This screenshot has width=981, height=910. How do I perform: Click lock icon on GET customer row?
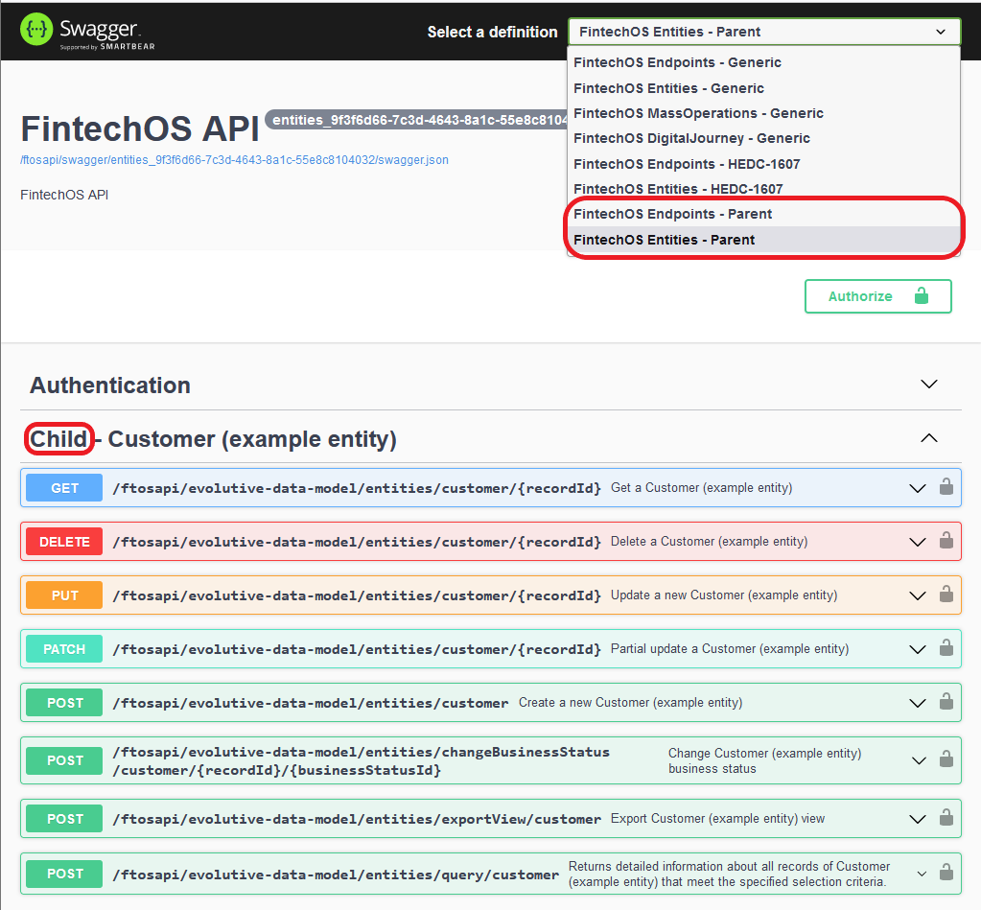pos(946,487)
